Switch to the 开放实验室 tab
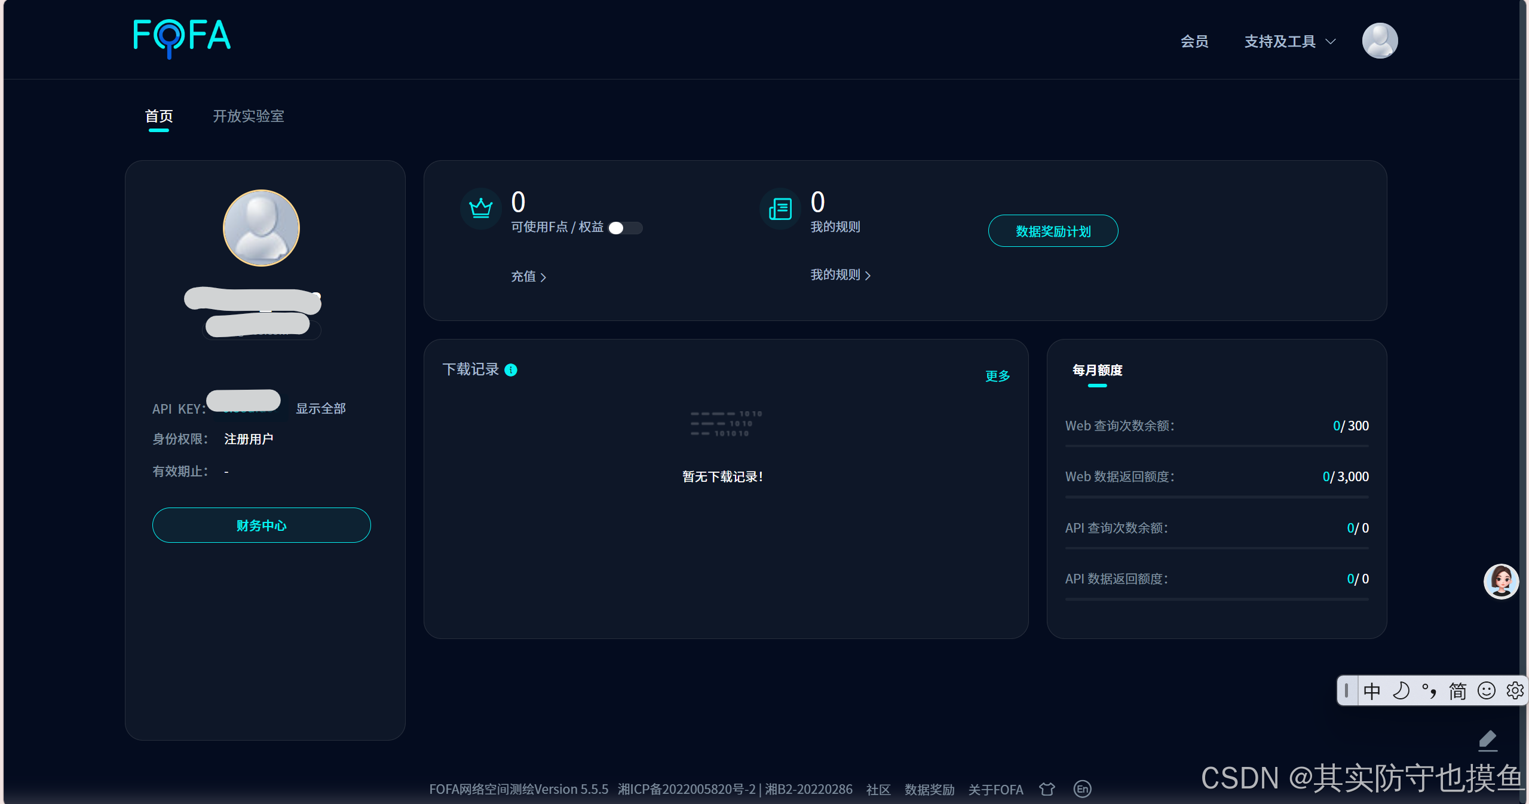This screenshot has height=804, width=1529. 249,116
